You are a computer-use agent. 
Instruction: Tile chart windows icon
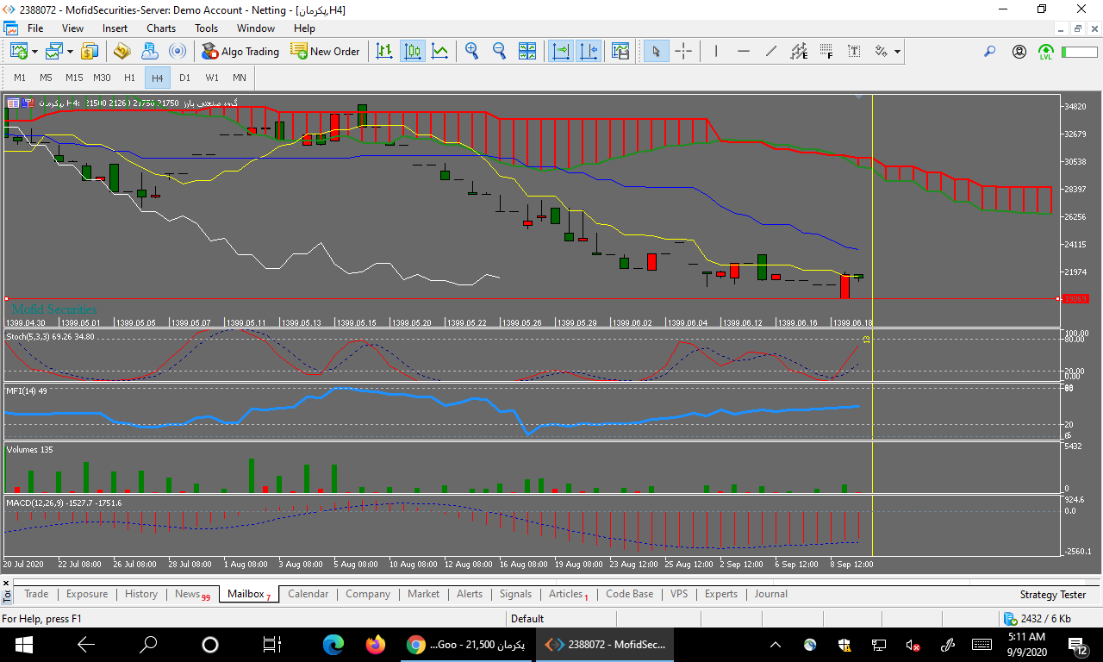[x=527, y=52]
